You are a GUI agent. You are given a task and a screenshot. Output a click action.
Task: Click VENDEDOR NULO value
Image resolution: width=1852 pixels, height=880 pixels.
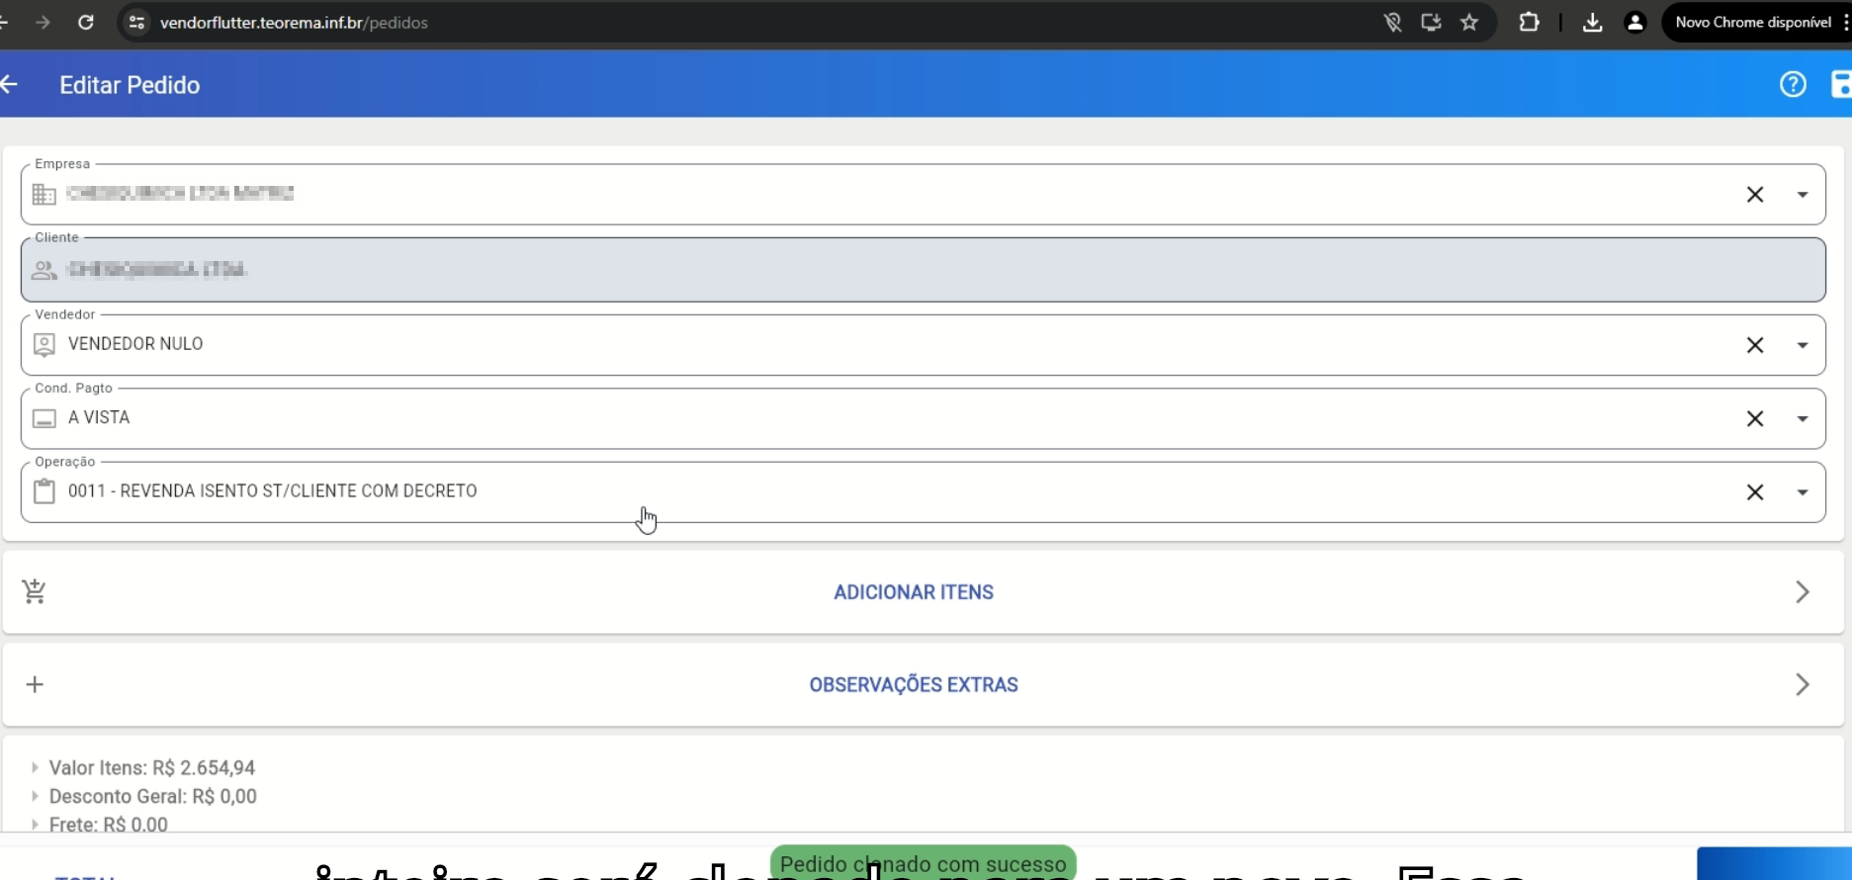coord(135,344)
